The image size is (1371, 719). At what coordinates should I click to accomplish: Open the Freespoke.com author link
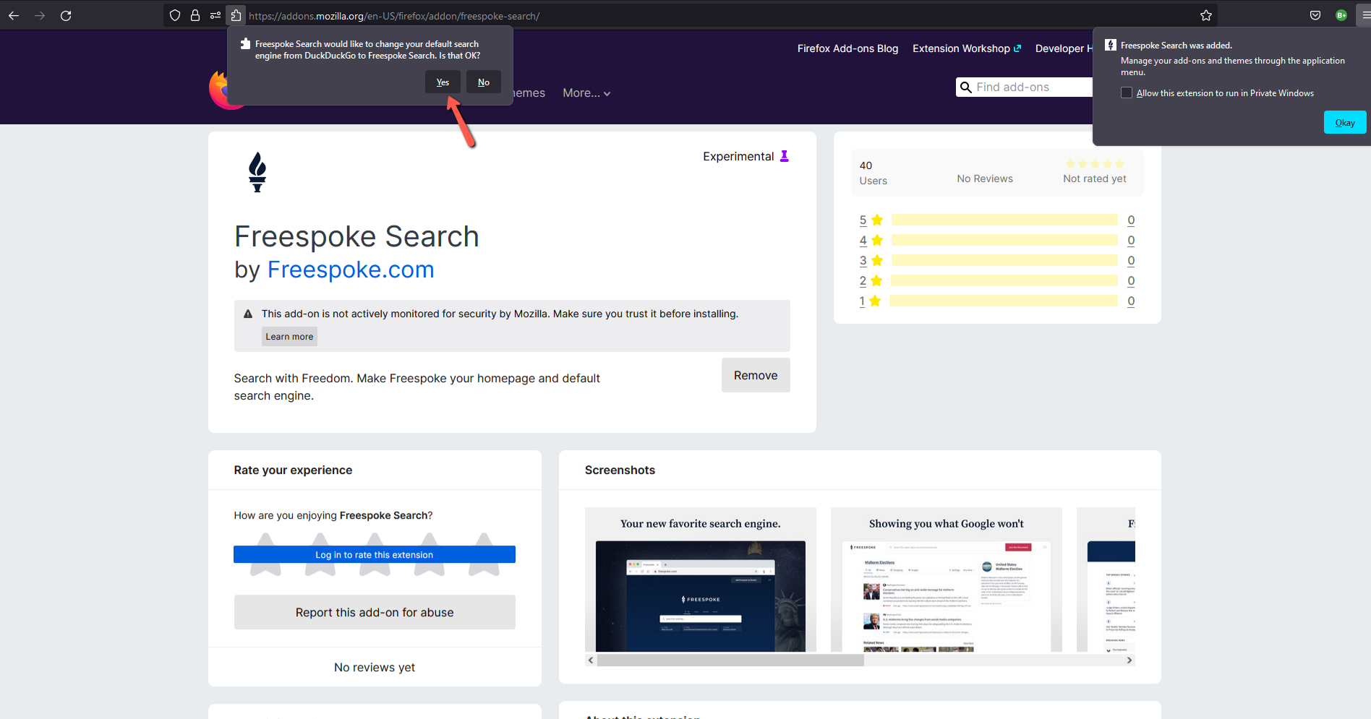351,270
